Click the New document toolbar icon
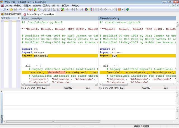The width and height of the screenshot is (179, 128). click(x=4, y=9)
